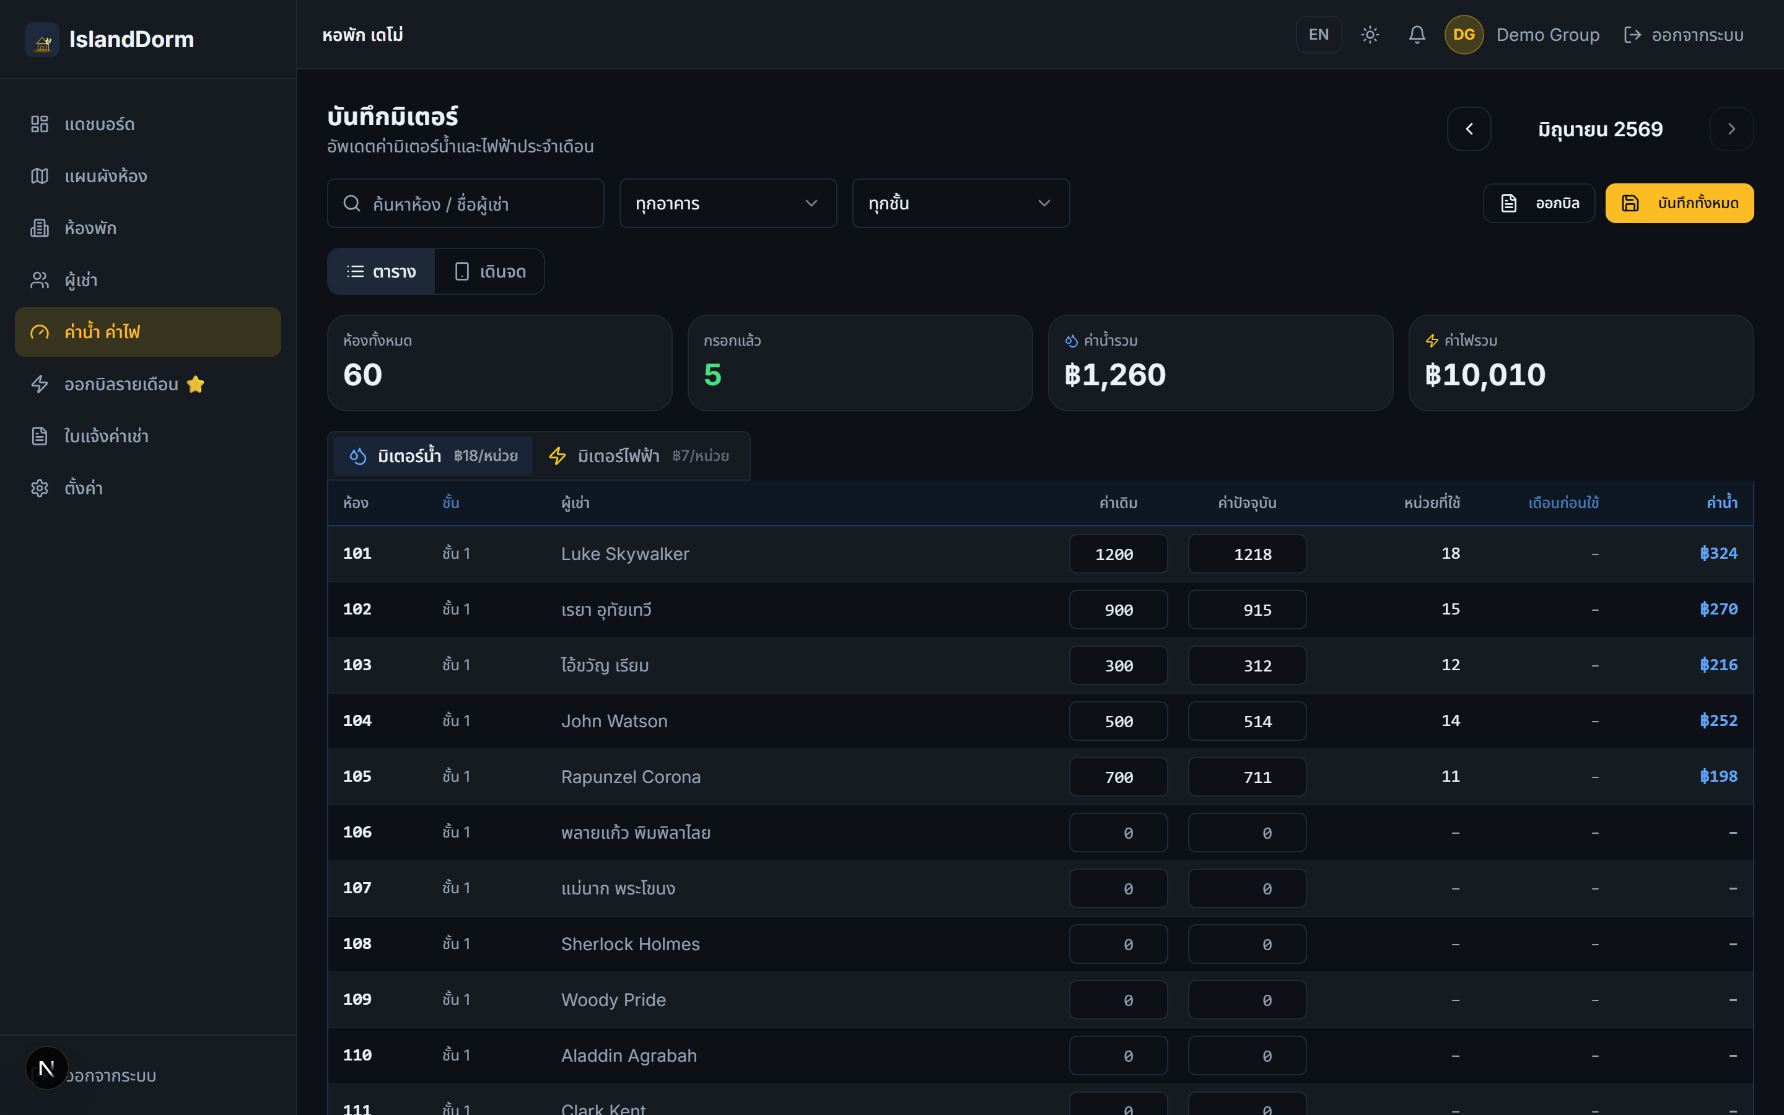Open the แผนผังห้อง floor plan page
The height and width of the screenshot is (1115, 1784).
click(x=147, y=177)
